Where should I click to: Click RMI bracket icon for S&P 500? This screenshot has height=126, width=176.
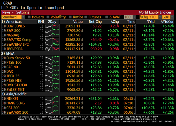[41, 31]
